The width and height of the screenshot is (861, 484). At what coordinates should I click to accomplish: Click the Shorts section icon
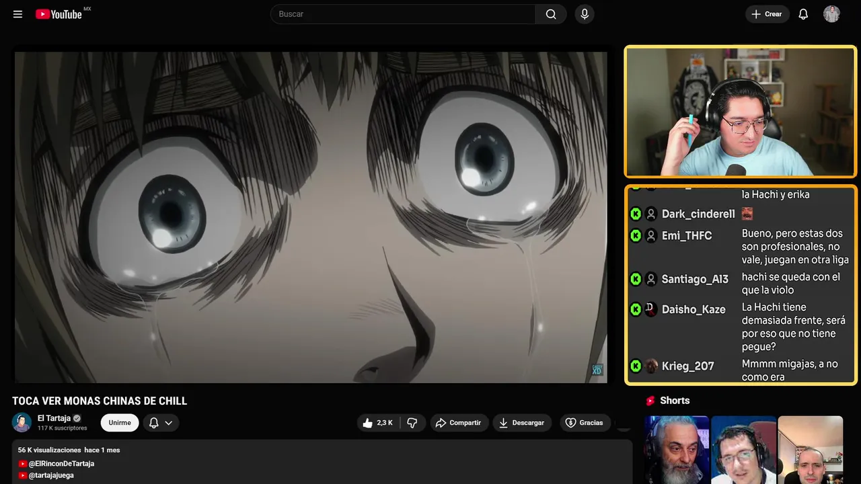(x=650, y=401)
